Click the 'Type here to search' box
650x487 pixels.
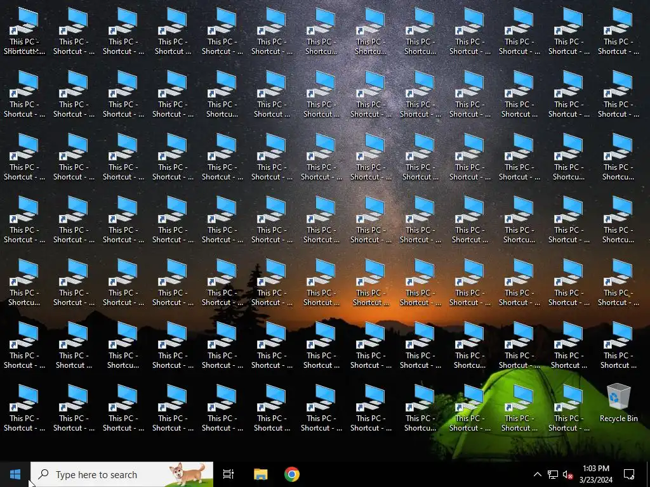tap(122, 474)
